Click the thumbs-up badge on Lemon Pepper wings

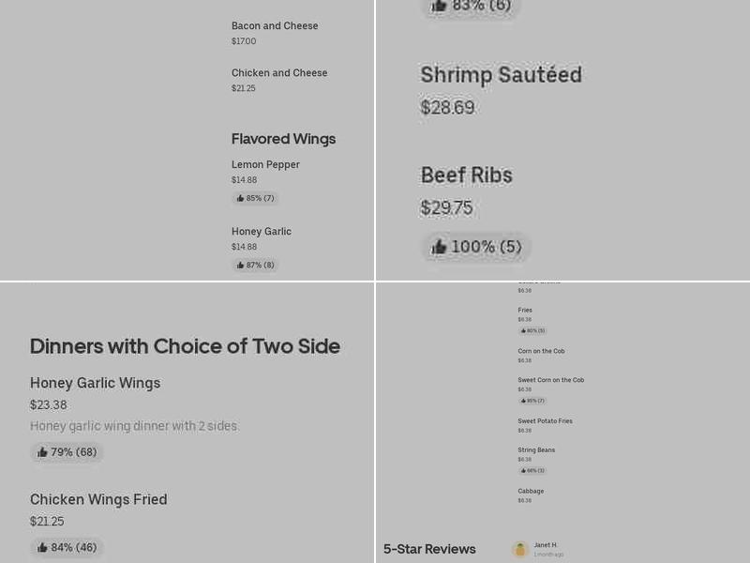(254, 198)
